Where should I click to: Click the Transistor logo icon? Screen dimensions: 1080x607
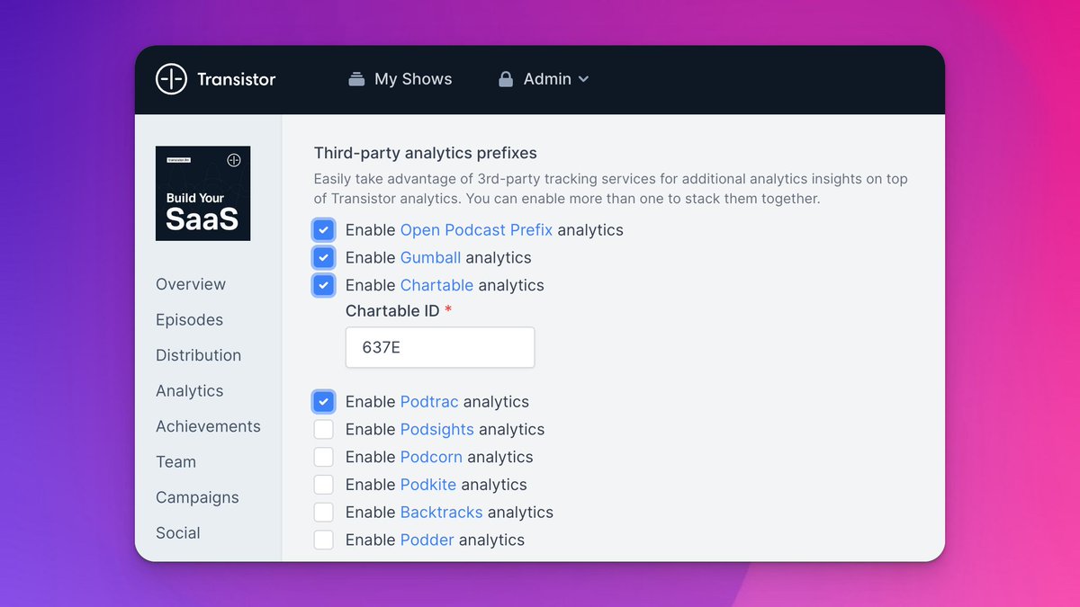(x=170, y=79)
